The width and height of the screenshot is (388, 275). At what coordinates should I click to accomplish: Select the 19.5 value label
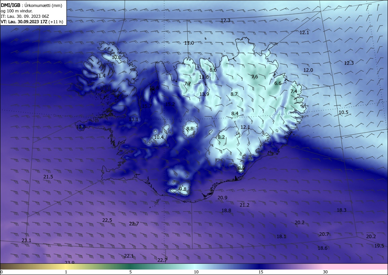pyautogui.click(x=379, y=246)
